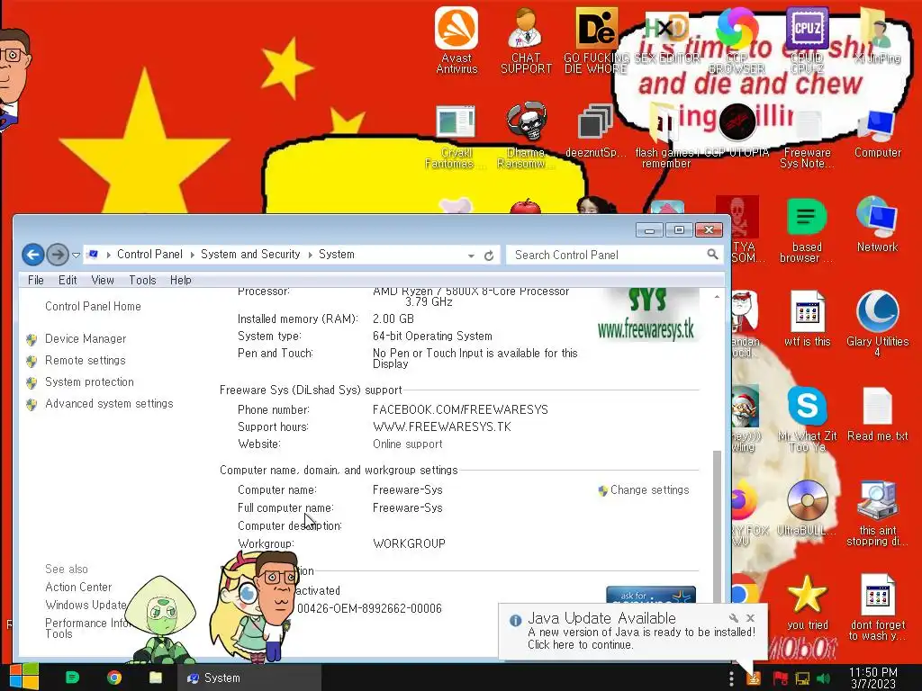922x691 pixels.
Task: Click the Java Update Available notification
Action: click(633, 632)
